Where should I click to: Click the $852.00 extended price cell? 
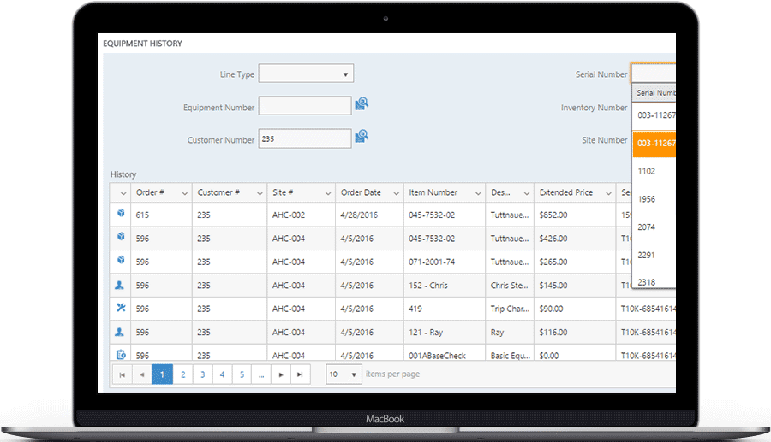575,215
